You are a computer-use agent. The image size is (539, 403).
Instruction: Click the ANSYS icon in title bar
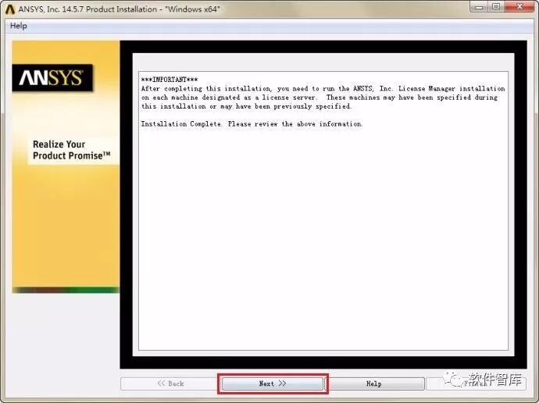[x=9, y=9]
